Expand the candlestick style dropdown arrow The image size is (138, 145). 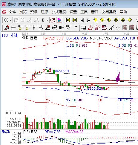pos(47,20)
